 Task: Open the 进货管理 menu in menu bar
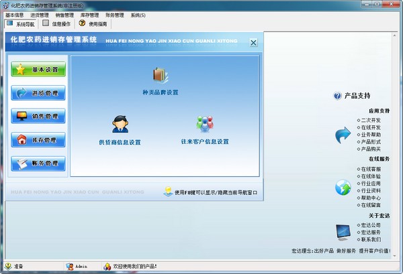pos(40,15)
